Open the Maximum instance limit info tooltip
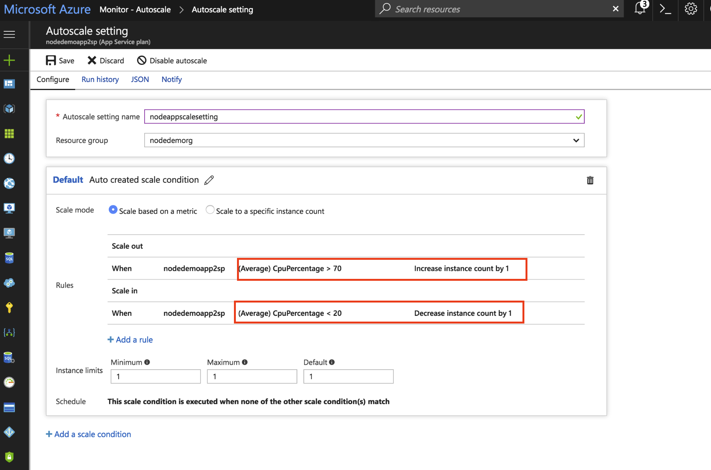The height and width of the screenshot is (470, 711). point(245,362)
